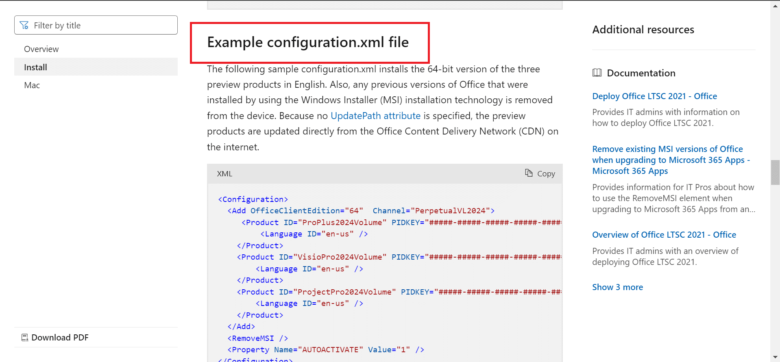The image size is (780, 362).
Task: Open Overview of Office LTSC 2021 link
Action: 664,235
